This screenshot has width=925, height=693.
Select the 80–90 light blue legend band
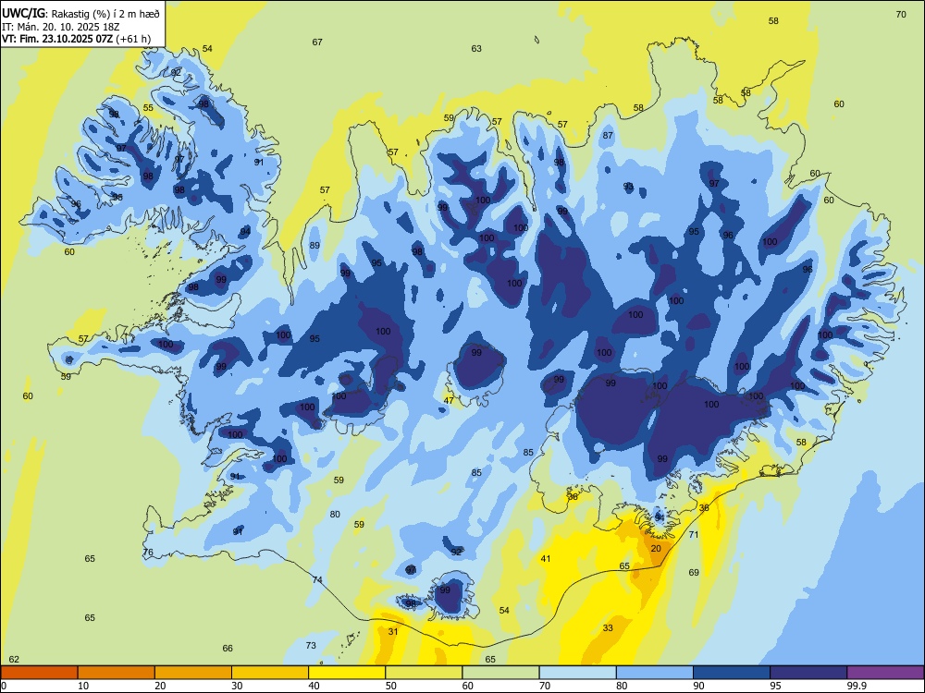click(x=655, y=673)
